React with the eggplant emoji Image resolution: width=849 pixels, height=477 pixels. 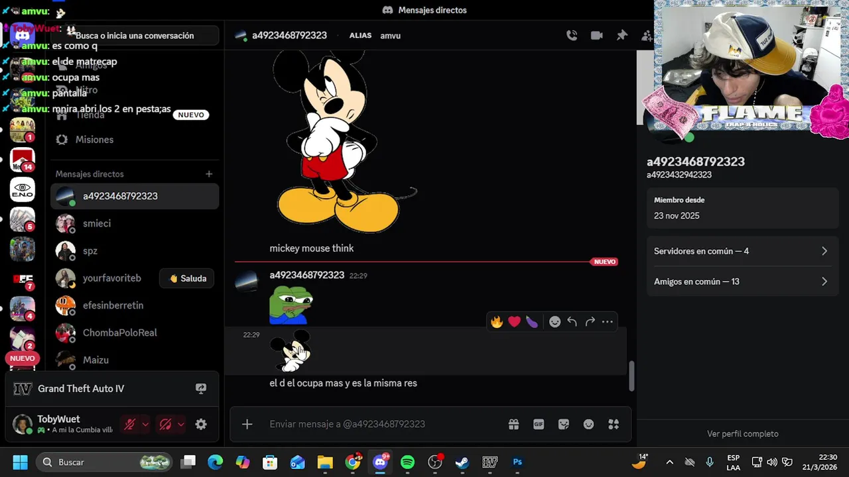[532, 322]
